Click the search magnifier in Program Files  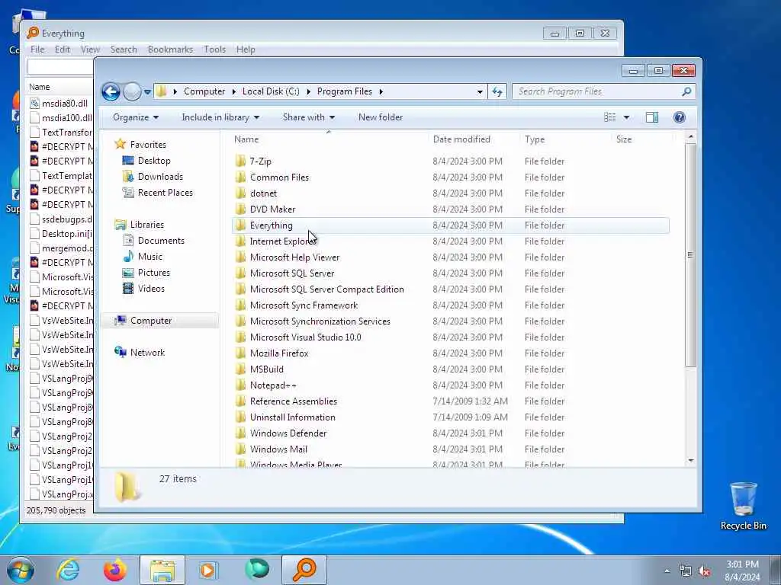pos(686,91)
